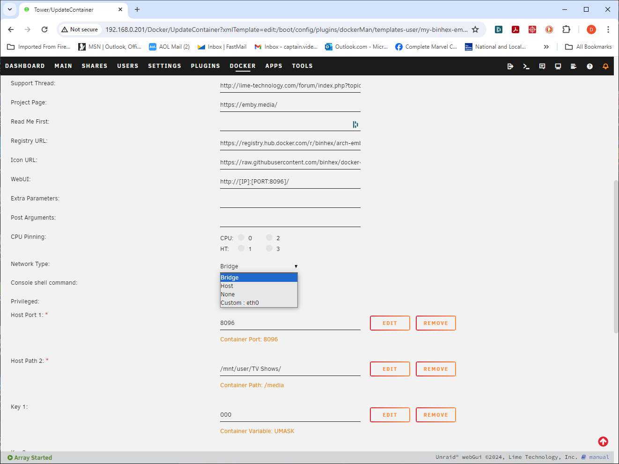Open the Docker menu tab
This screenshot has width=619, height=464.
pyautogui.click(x=243, y=66)
